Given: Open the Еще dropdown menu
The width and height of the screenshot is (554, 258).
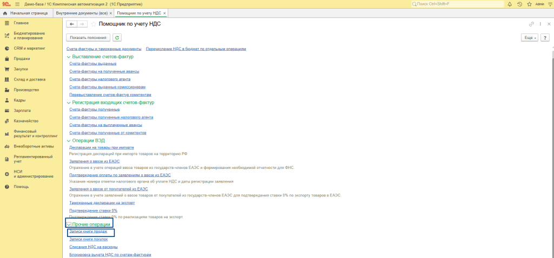Looking at the screenshot, I should (530, 38).
